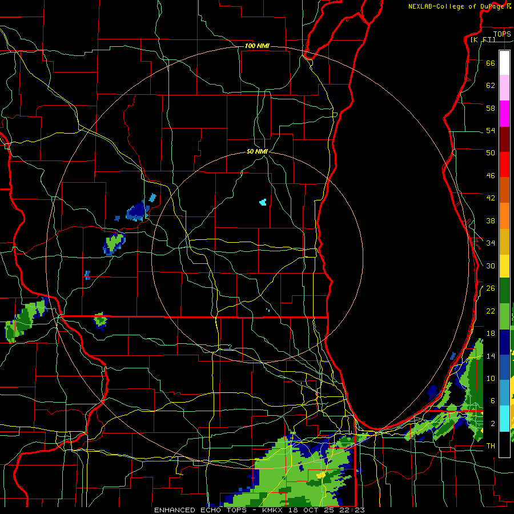Screen dimensions: 514x514
Task: Click the "26" value on the scale
Action: (x=491, y=288)
